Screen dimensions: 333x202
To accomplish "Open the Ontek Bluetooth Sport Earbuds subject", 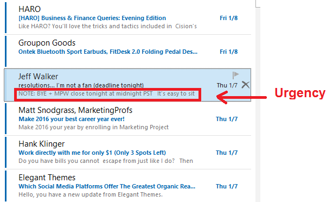I will (108, 52).
